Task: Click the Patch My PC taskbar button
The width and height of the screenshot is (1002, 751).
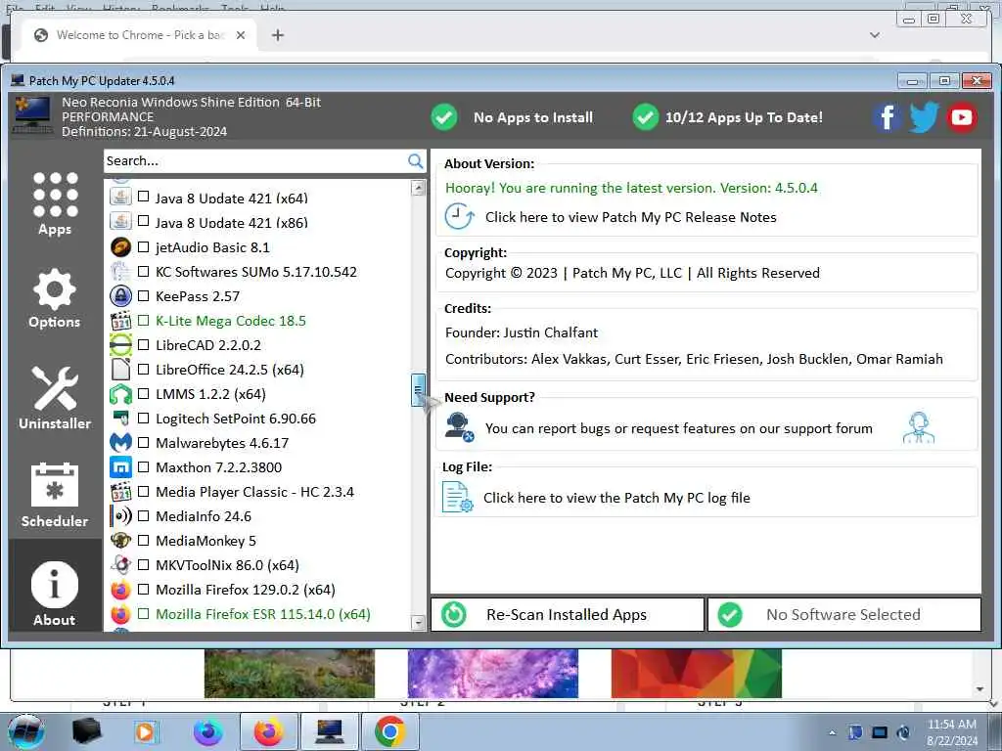Action: point(330,731)
